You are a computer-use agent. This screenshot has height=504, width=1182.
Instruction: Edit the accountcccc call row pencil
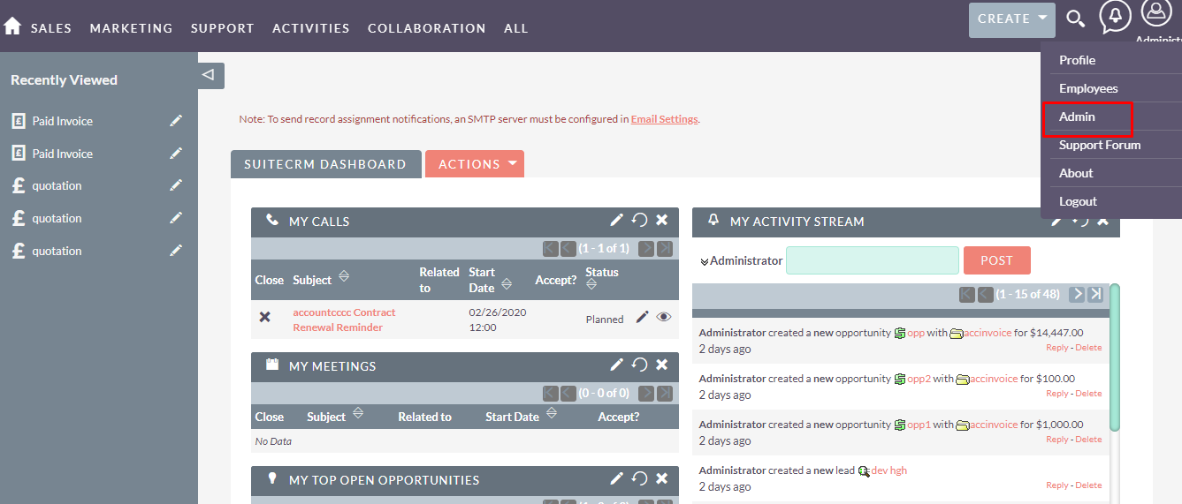(643, 318)
